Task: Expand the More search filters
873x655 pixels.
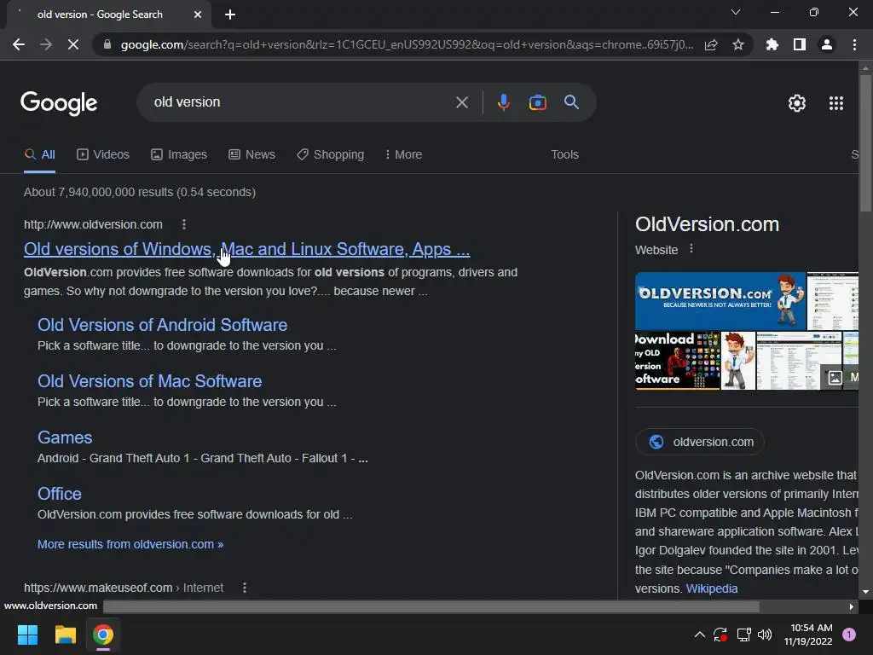Action: pyautogui.click(x=403, y=155)
